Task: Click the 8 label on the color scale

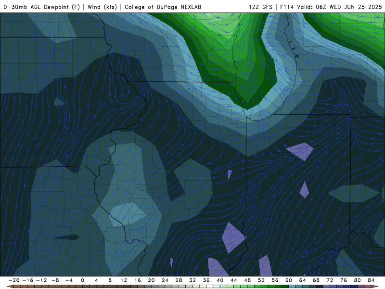Action: point(110,280)
